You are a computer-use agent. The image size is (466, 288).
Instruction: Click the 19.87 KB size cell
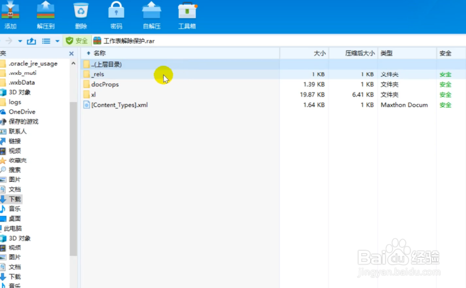312,94
